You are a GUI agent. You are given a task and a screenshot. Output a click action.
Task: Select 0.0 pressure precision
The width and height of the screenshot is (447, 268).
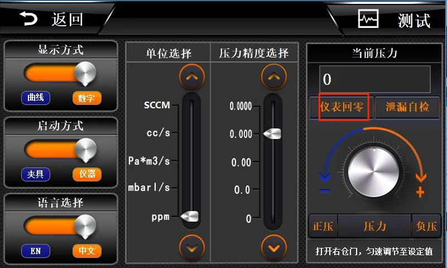click(x=242, y=190)
